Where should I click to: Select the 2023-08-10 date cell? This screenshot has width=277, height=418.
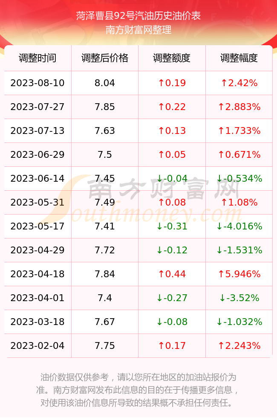coord(38,83)
